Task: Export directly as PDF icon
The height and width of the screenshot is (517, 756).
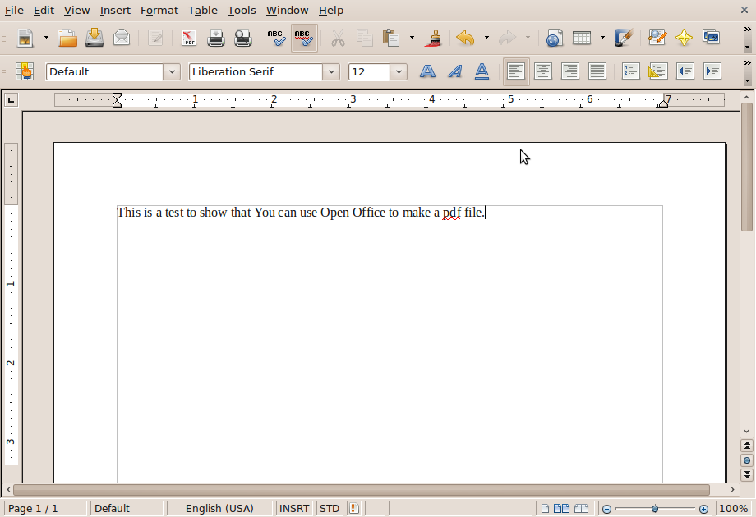Action: coord(189,38)
